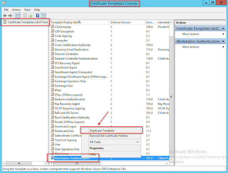Sort by Template Display Name column
This screenshot has width=228, height=173.
78,22
